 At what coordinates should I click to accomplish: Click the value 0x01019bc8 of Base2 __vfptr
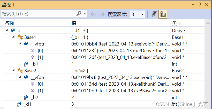[120, 77]
